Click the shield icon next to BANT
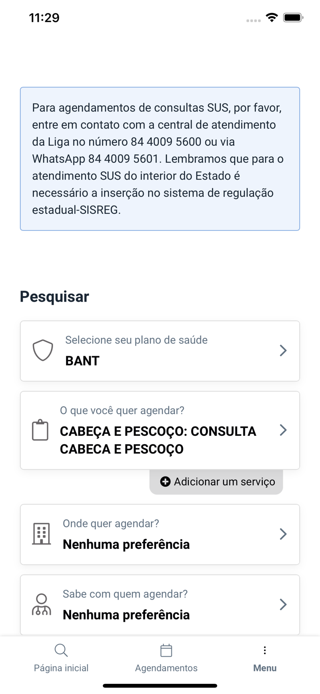The height and width of the screenshot is (694, 320). [42, 350]
